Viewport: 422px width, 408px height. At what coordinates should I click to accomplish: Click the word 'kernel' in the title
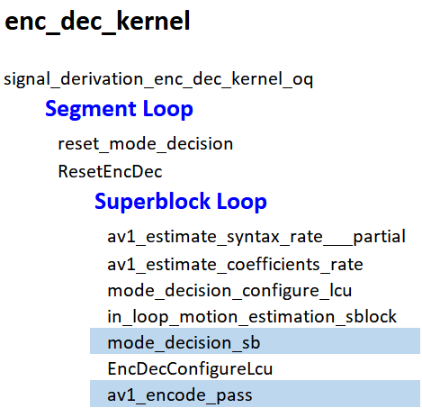point(153,21)
